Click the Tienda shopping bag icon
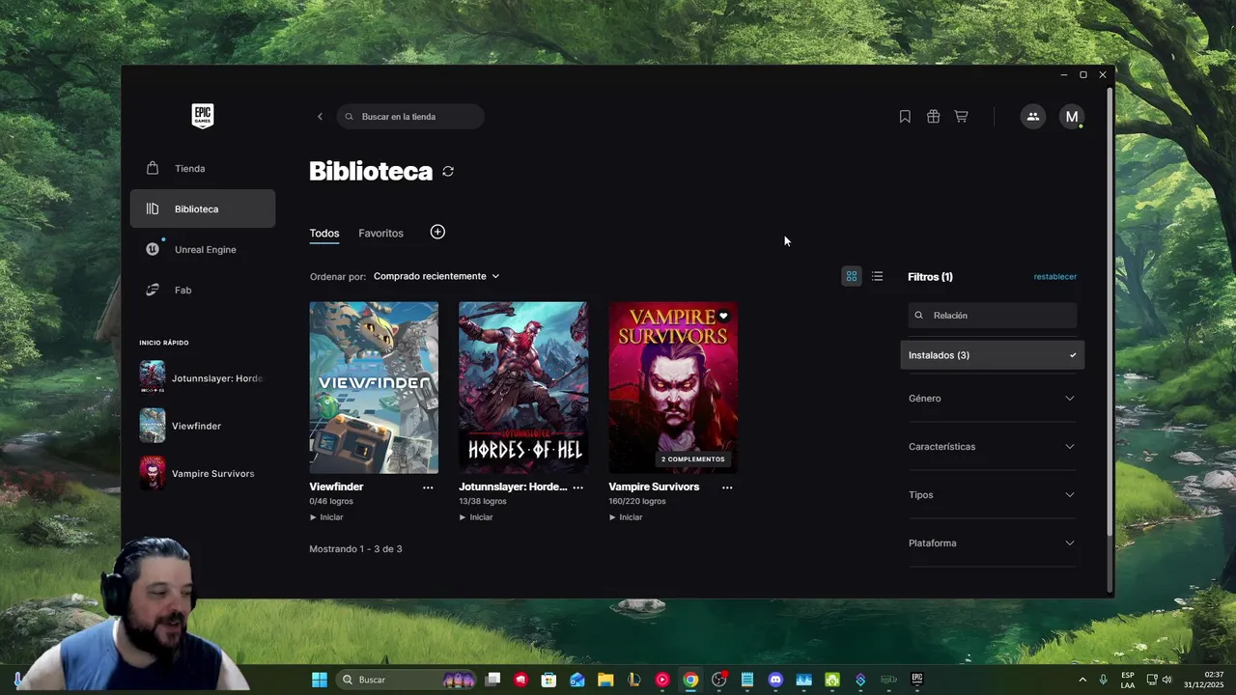1236x695 pixels. click(x=153, y=168)
